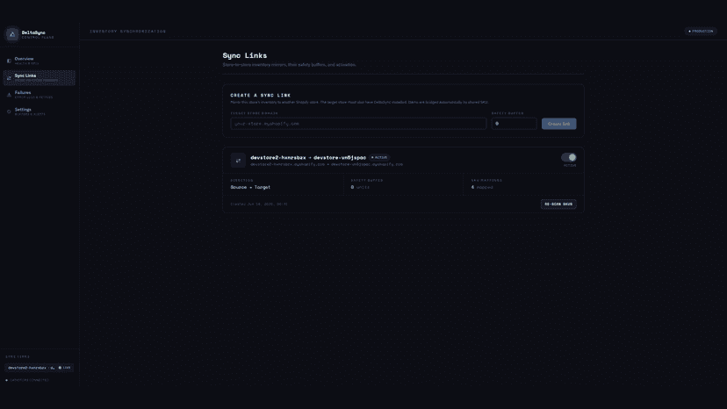Click the Settings gear icon in sidebar
727x409 pixels.
click(9, 111)
